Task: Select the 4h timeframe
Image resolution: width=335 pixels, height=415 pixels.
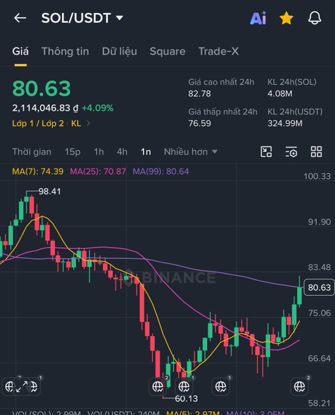Action: click(x=122, y=152)
